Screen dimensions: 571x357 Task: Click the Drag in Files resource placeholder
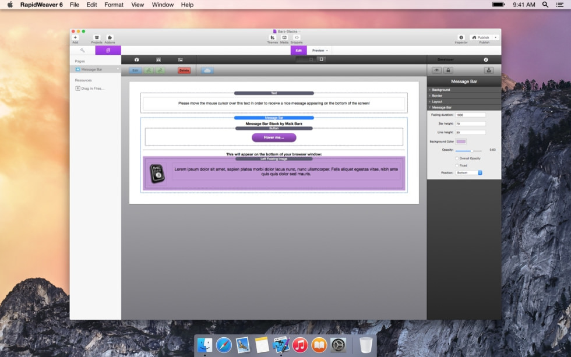(90, 89)
